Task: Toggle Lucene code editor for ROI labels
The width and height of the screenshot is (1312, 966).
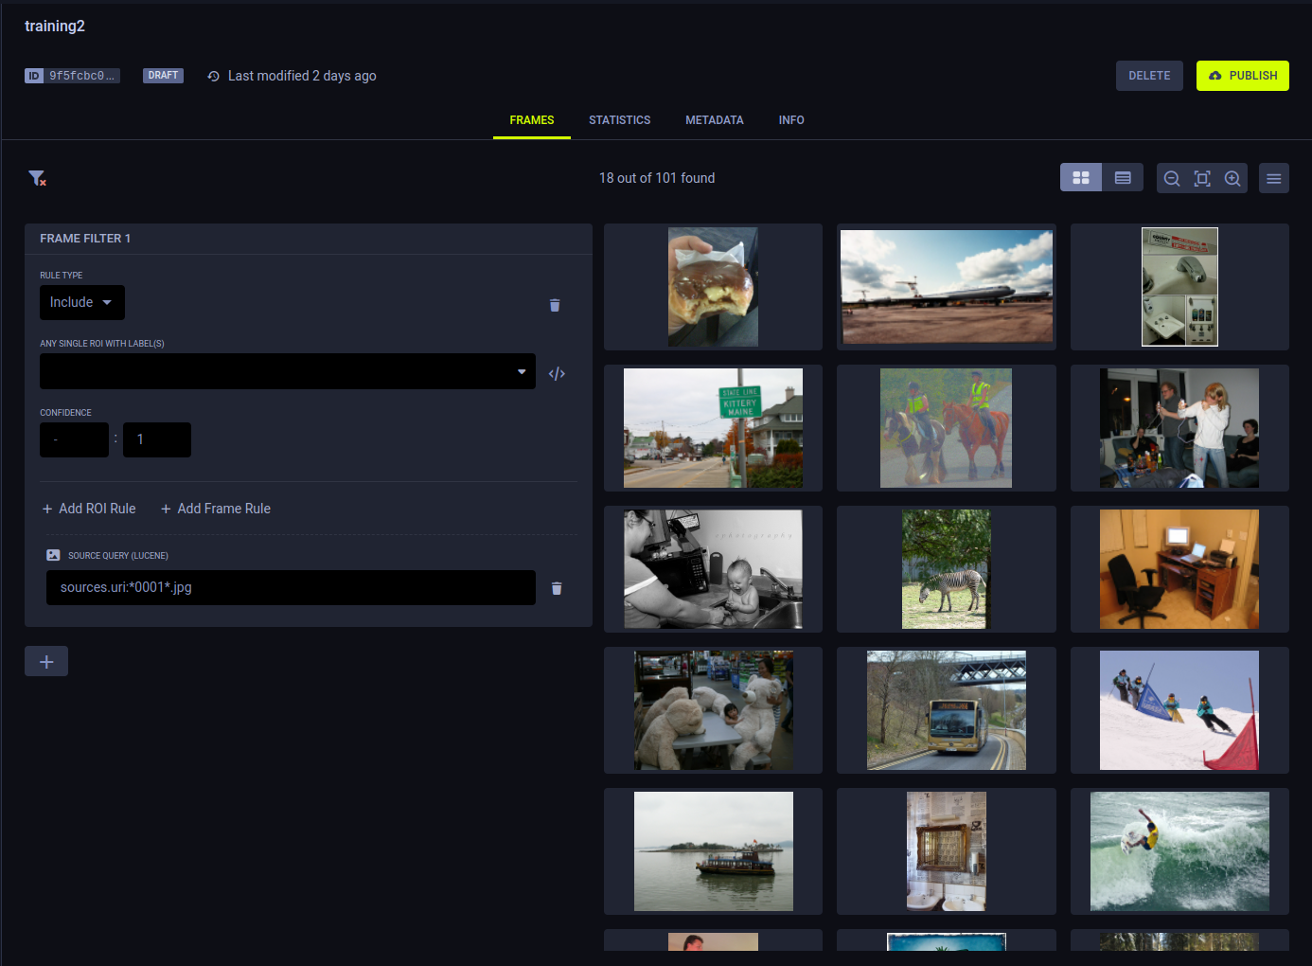Action: [557, 374]
